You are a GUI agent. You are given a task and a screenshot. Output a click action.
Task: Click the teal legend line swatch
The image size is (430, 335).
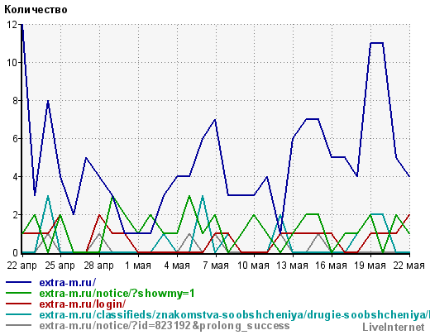pyautogui.click(x=18, y=314)
